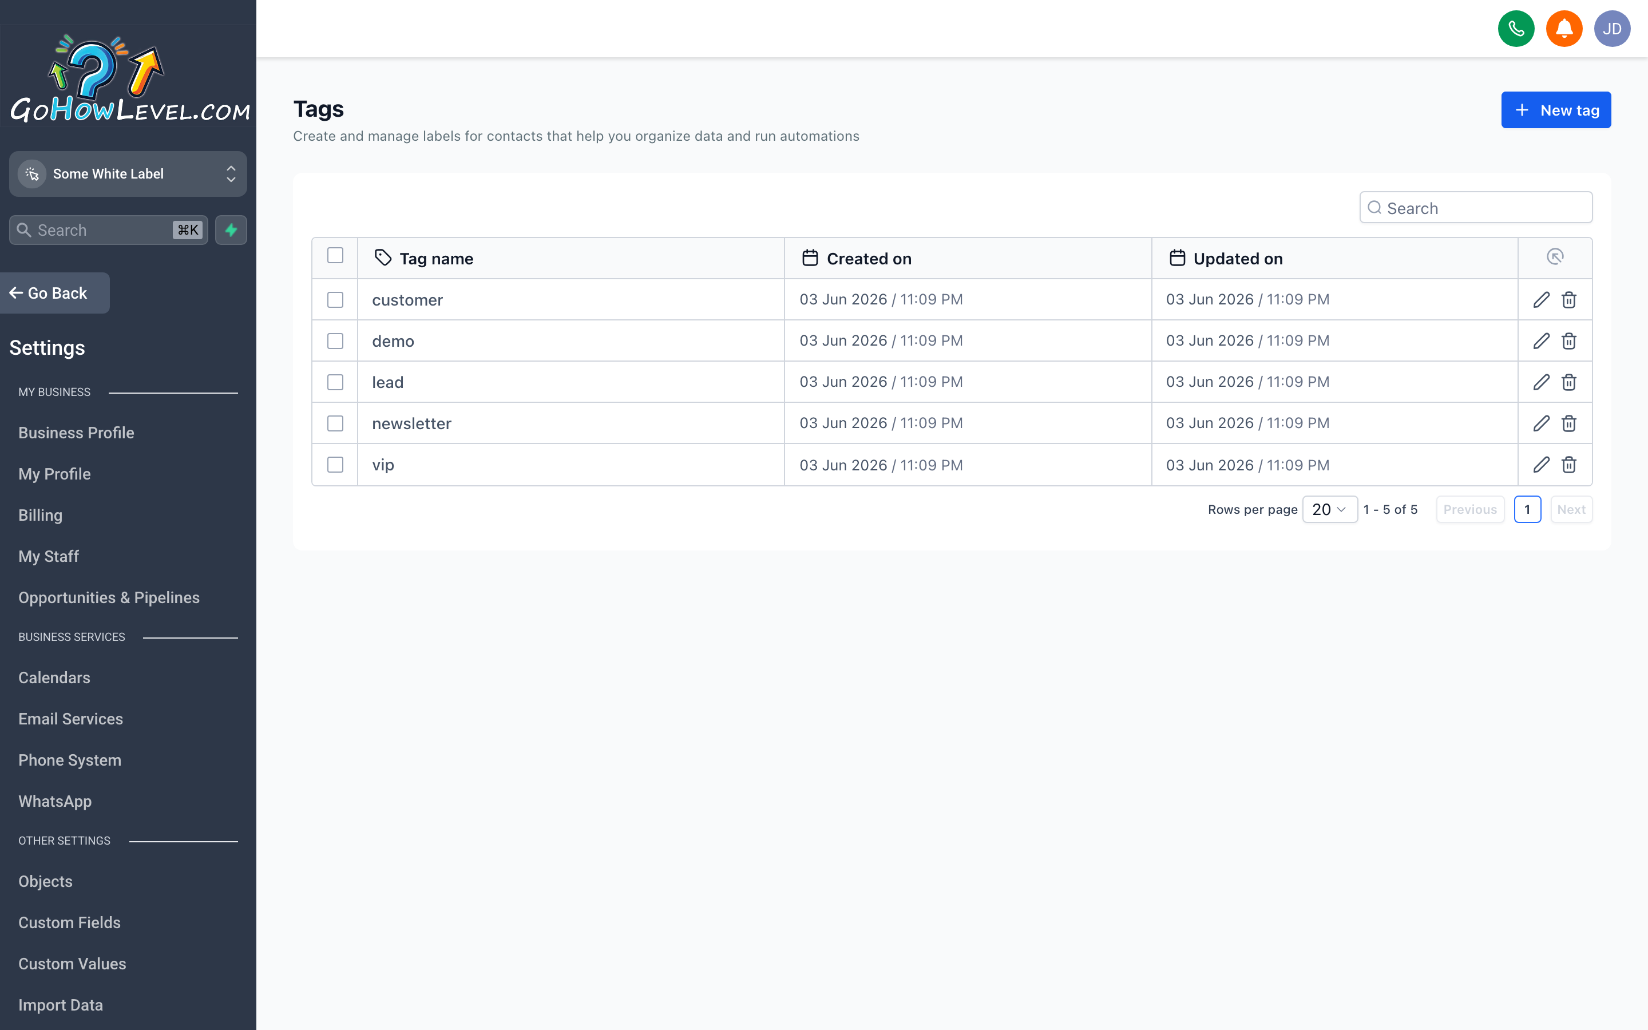Open the Rows per page 20 dropdown

click(x=1329, y=509)
